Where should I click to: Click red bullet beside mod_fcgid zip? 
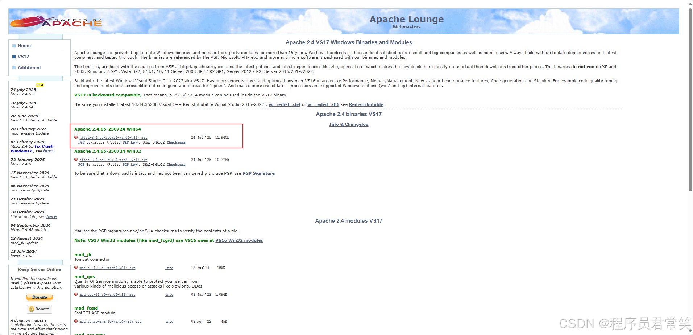pos(76,321)
